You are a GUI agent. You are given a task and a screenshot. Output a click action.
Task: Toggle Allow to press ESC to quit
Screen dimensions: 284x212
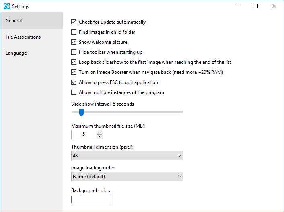coord(74,82)
